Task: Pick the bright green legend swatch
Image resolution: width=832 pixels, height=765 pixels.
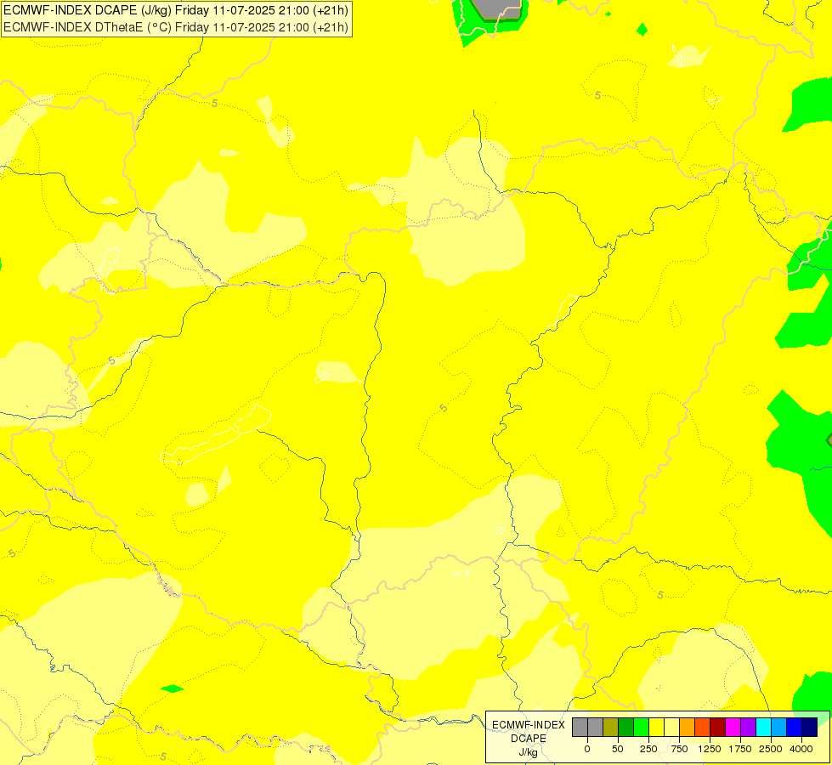Action: 641,727
